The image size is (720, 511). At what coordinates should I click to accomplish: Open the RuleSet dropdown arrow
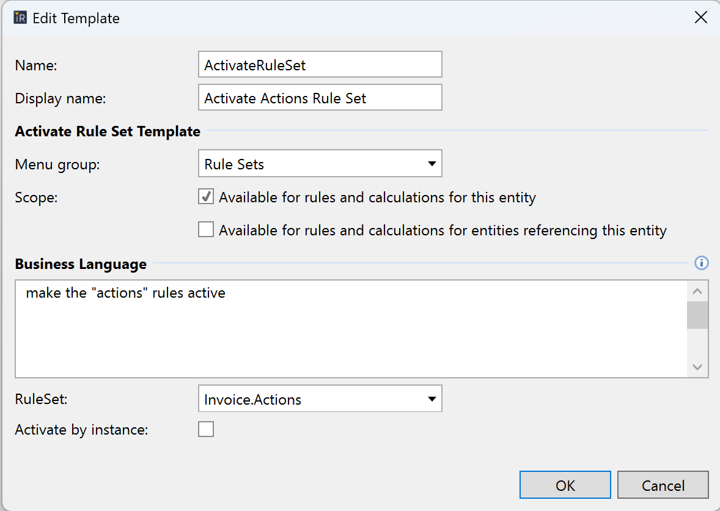point(432,400)
